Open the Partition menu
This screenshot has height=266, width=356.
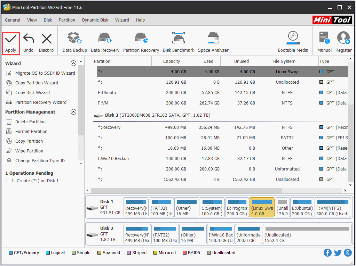[x=67, y=20]
